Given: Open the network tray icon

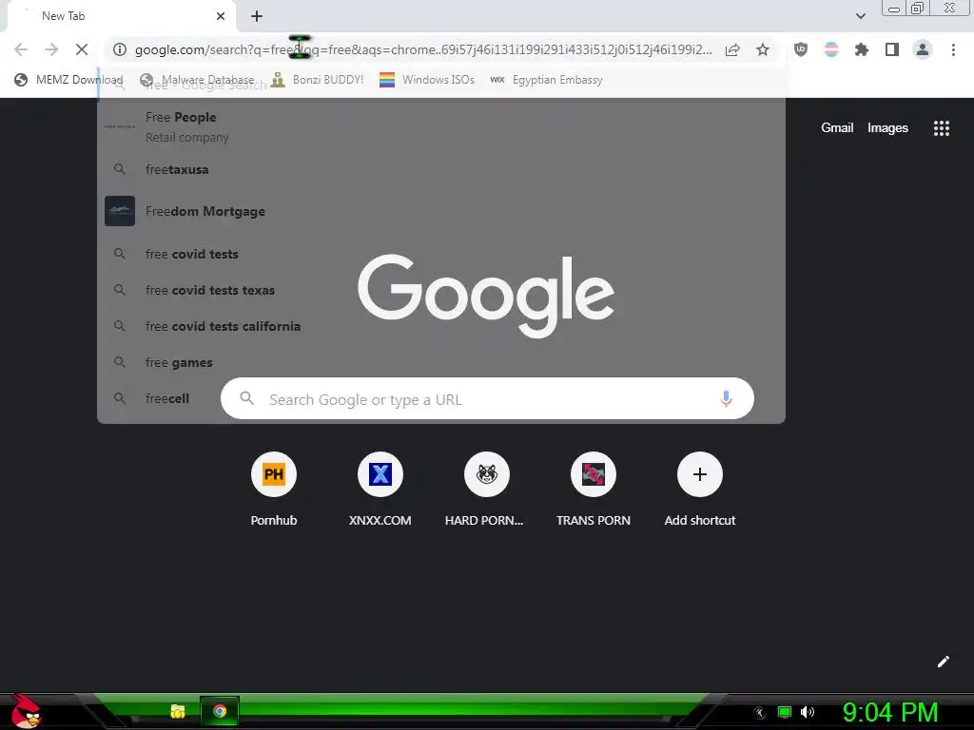Looking at the screenshot, I should (785, 712).
